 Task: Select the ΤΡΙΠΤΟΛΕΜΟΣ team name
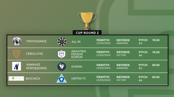tap(36, 41)
